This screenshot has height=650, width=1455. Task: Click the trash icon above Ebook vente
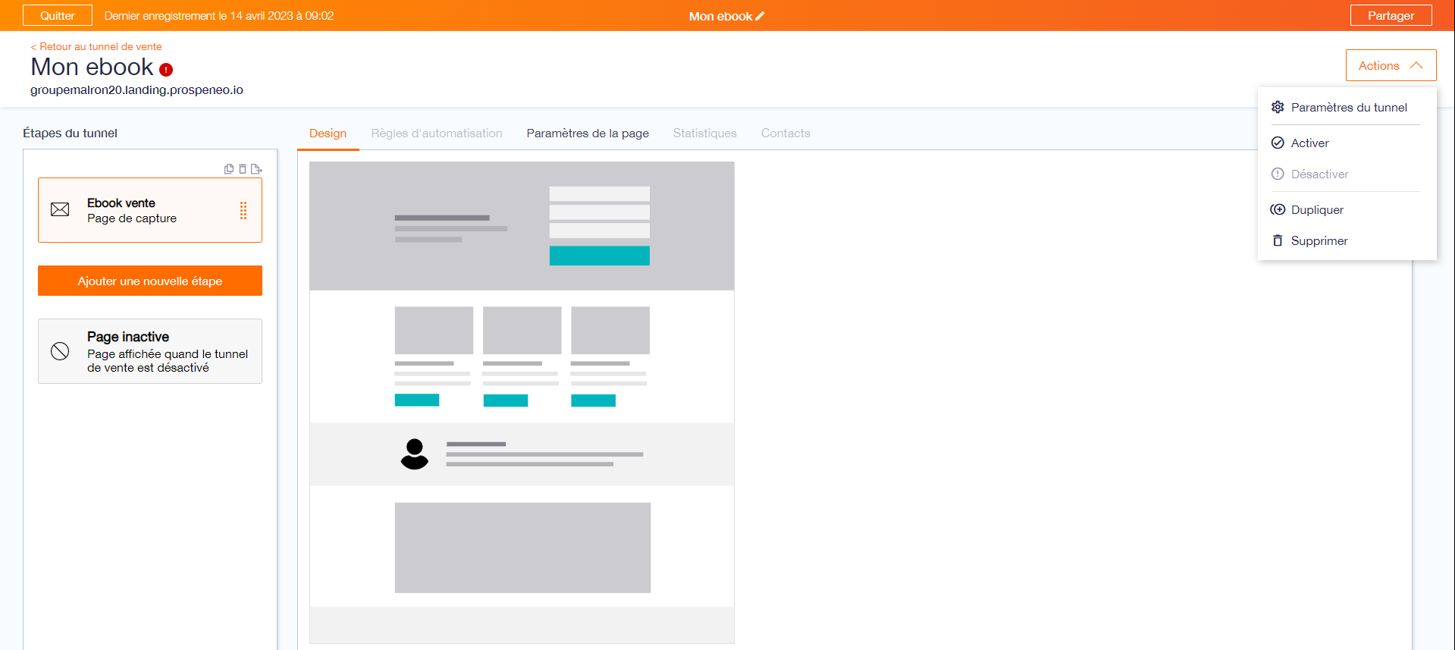tap(243, 169)
